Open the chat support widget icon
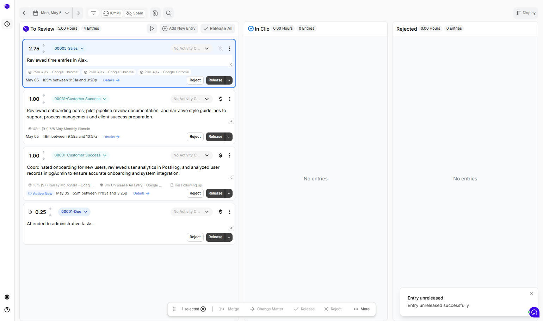The height and width of the screenshot is (321, 543). click(x=534, y=312)
